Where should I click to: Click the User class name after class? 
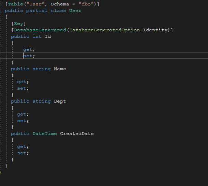[x=75, y=11]
